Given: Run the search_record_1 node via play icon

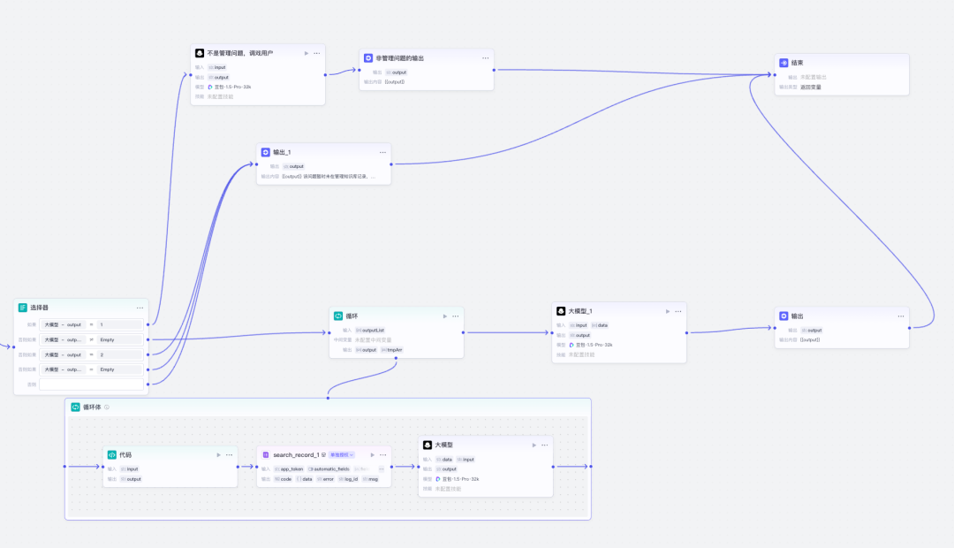Looking at the screenshot, I should (x=373, y=455).
